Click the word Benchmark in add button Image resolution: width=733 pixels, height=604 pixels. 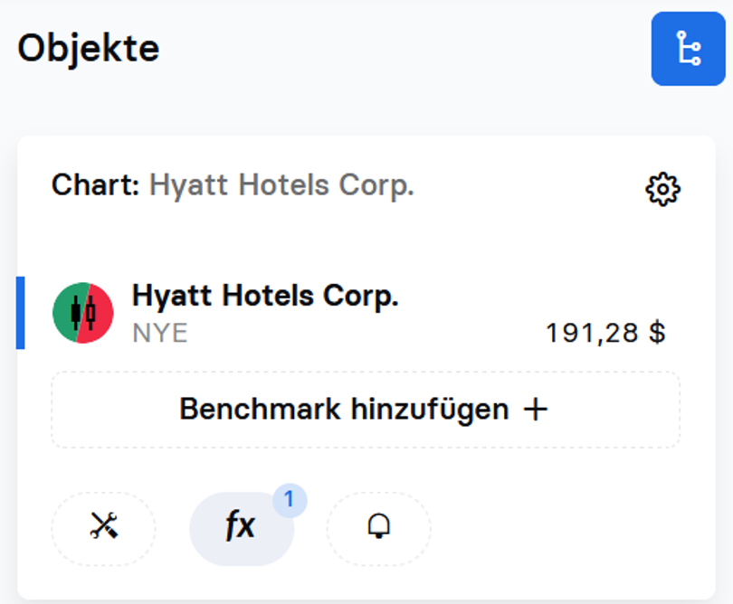pyautogui.click(x=260, y=410)
